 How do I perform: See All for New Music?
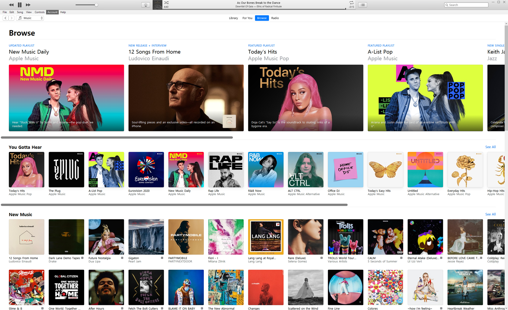coord(490,214)
